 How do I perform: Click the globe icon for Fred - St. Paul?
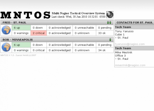[x=6, y=30]
